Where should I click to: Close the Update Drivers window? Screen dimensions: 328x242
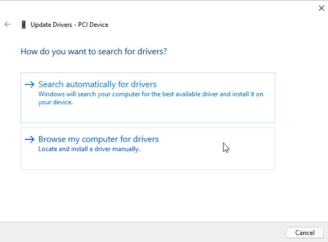point(322,8)
